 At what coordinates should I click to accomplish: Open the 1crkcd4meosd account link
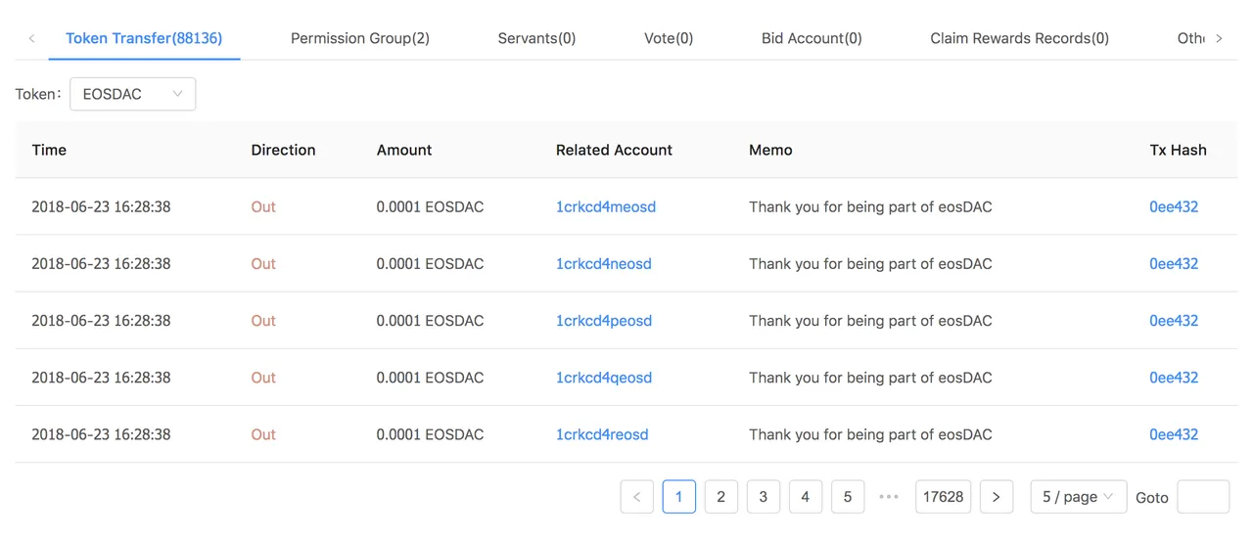click(x=606, y=206)
